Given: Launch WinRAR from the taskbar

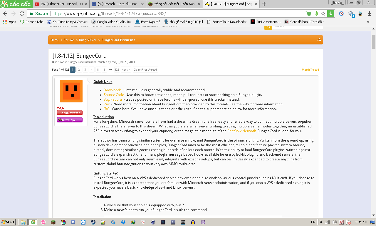Looking at the screenshot, I should (63, 222).
